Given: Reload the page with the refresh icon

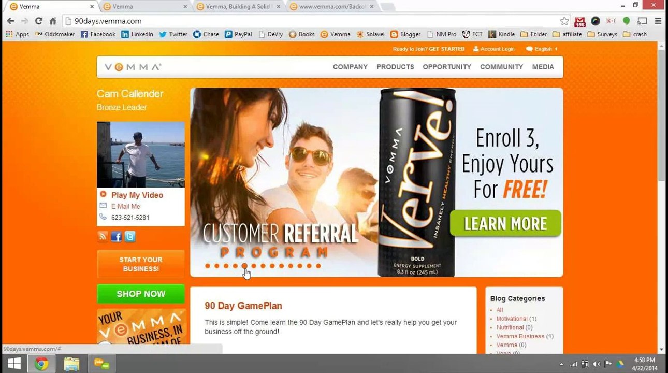Looking at the screenshot, I should [x=38, y=21].
